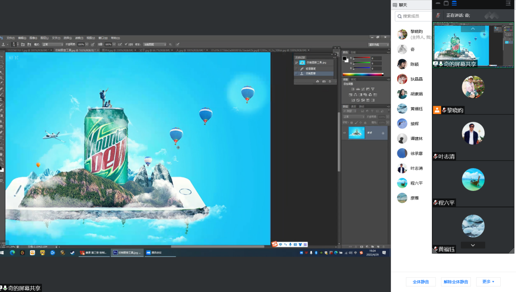The height and width of the screenshot is (292, 516).
Task: Open the 视图 menu in Photoshop
Action: coord(91,38)
